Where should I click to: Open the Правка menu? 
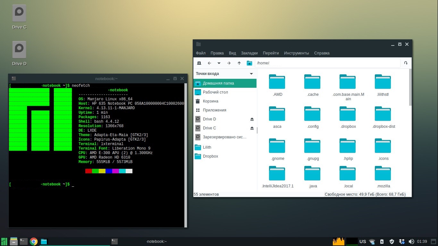[217, 53]
